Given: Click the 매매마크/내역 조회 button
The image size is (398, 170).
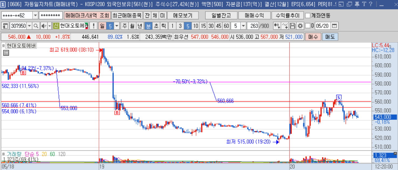Looking at the screenshot, I should point(87,16).
